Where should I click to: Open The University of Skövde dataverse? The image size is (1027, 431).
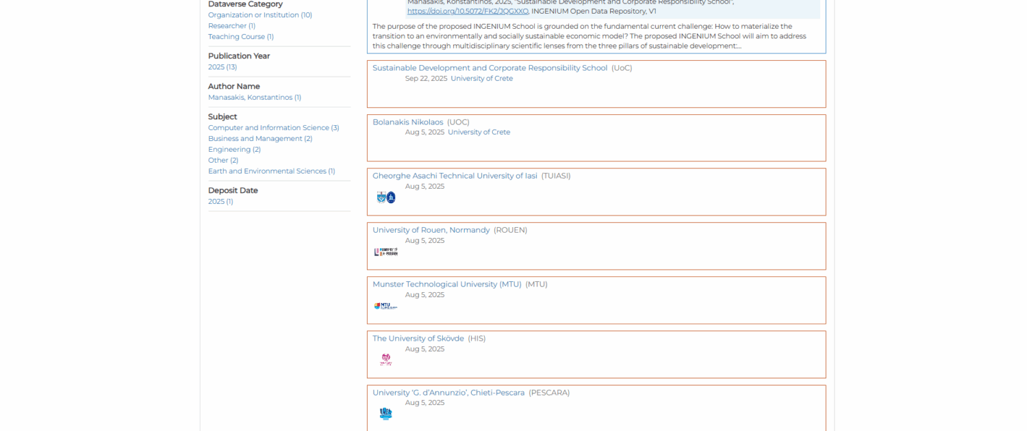(418, 339)
